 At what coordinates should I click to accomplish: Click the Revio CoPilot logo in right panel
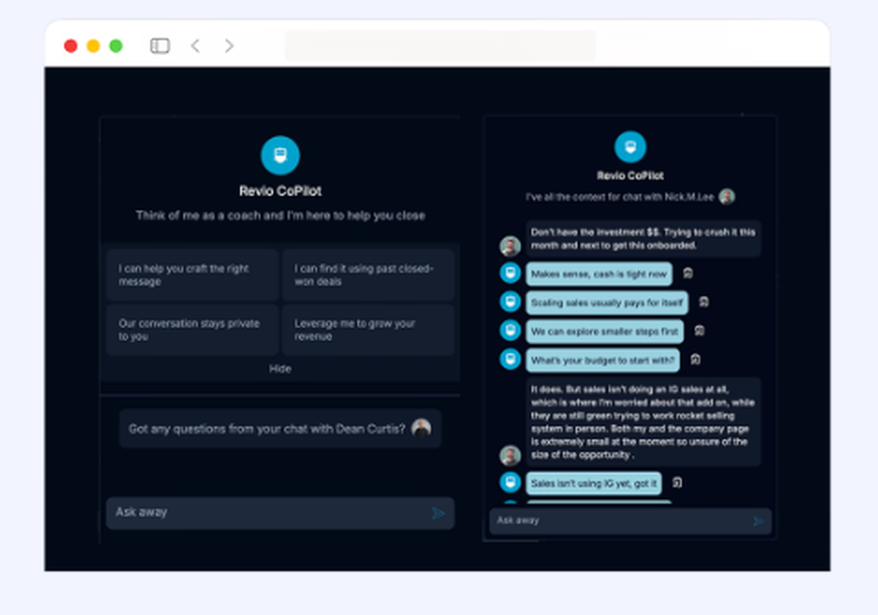pos(630,147)
